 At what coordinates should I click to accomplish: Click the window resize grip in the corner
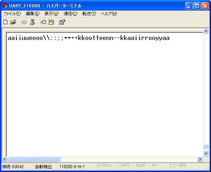pos(207,168)
